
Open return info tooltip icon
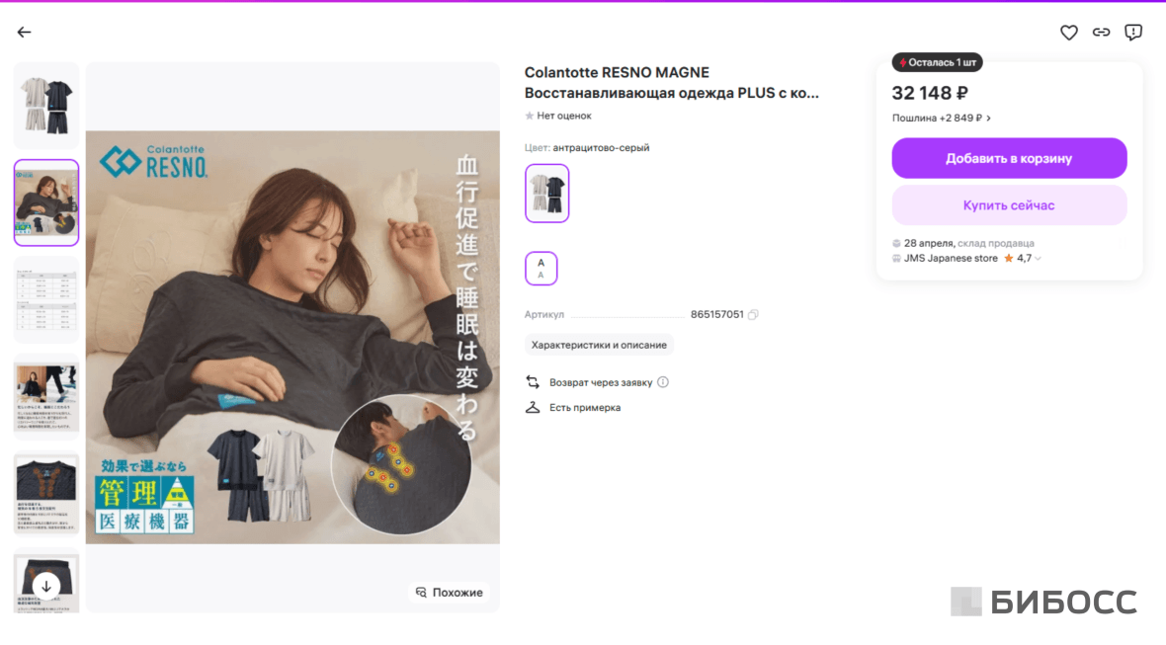tap(663, 382)
